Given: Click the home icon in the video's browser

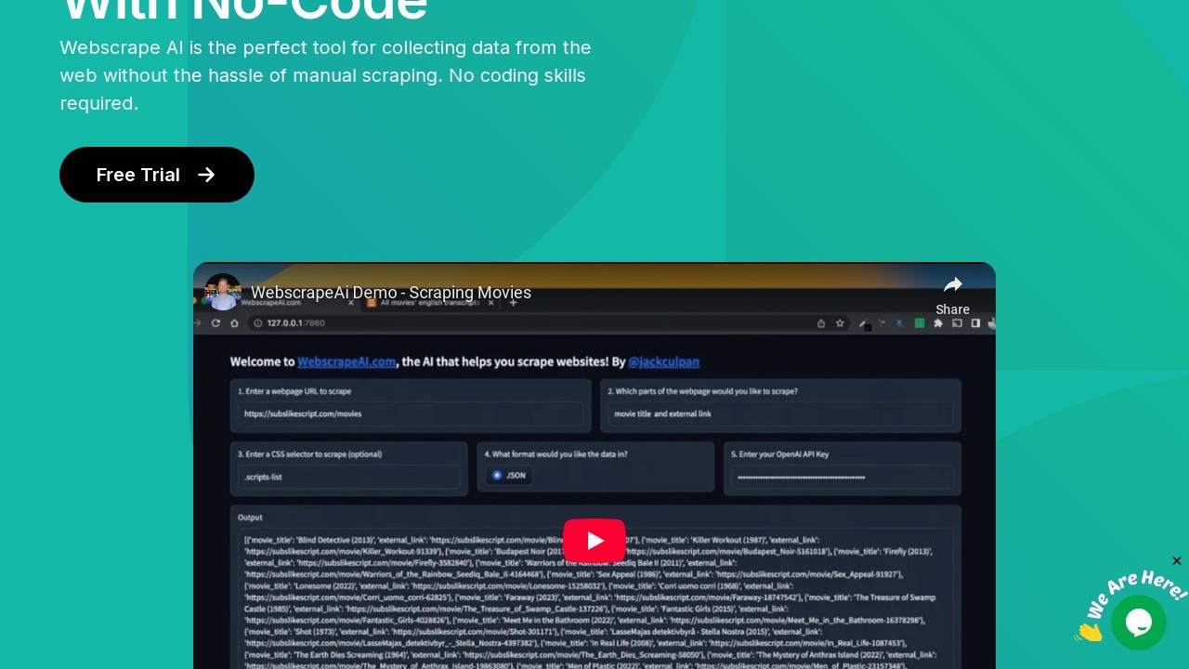Looking at the screenshot, I should click(x=234, y=323).
